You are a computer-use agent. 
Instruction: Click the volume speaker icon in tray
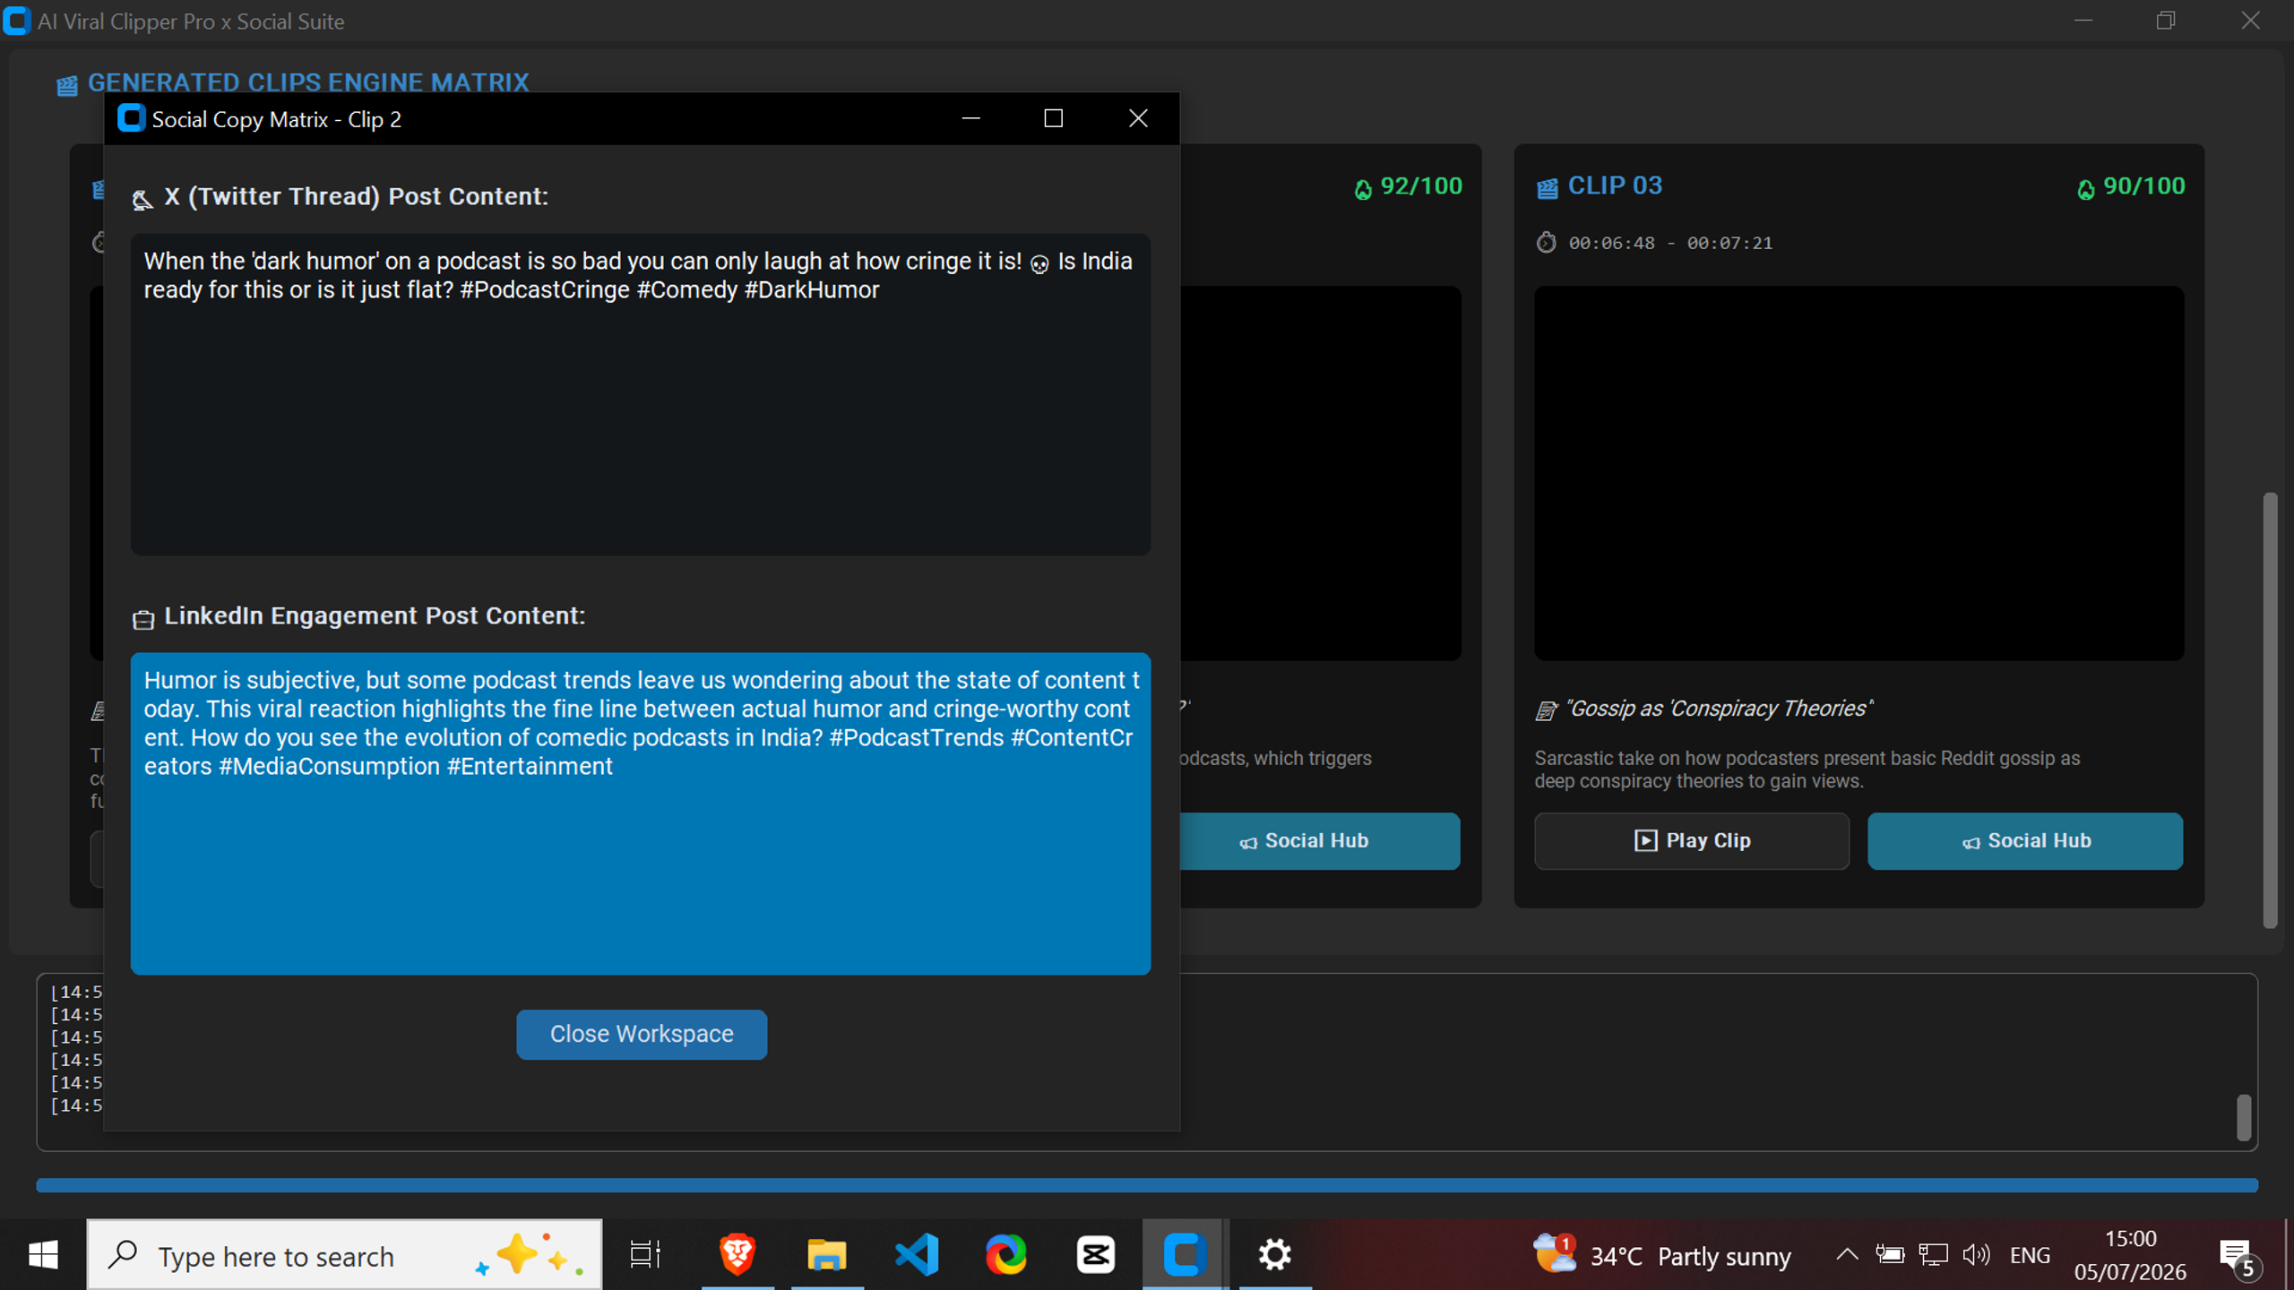[x=1977, y=1255]
